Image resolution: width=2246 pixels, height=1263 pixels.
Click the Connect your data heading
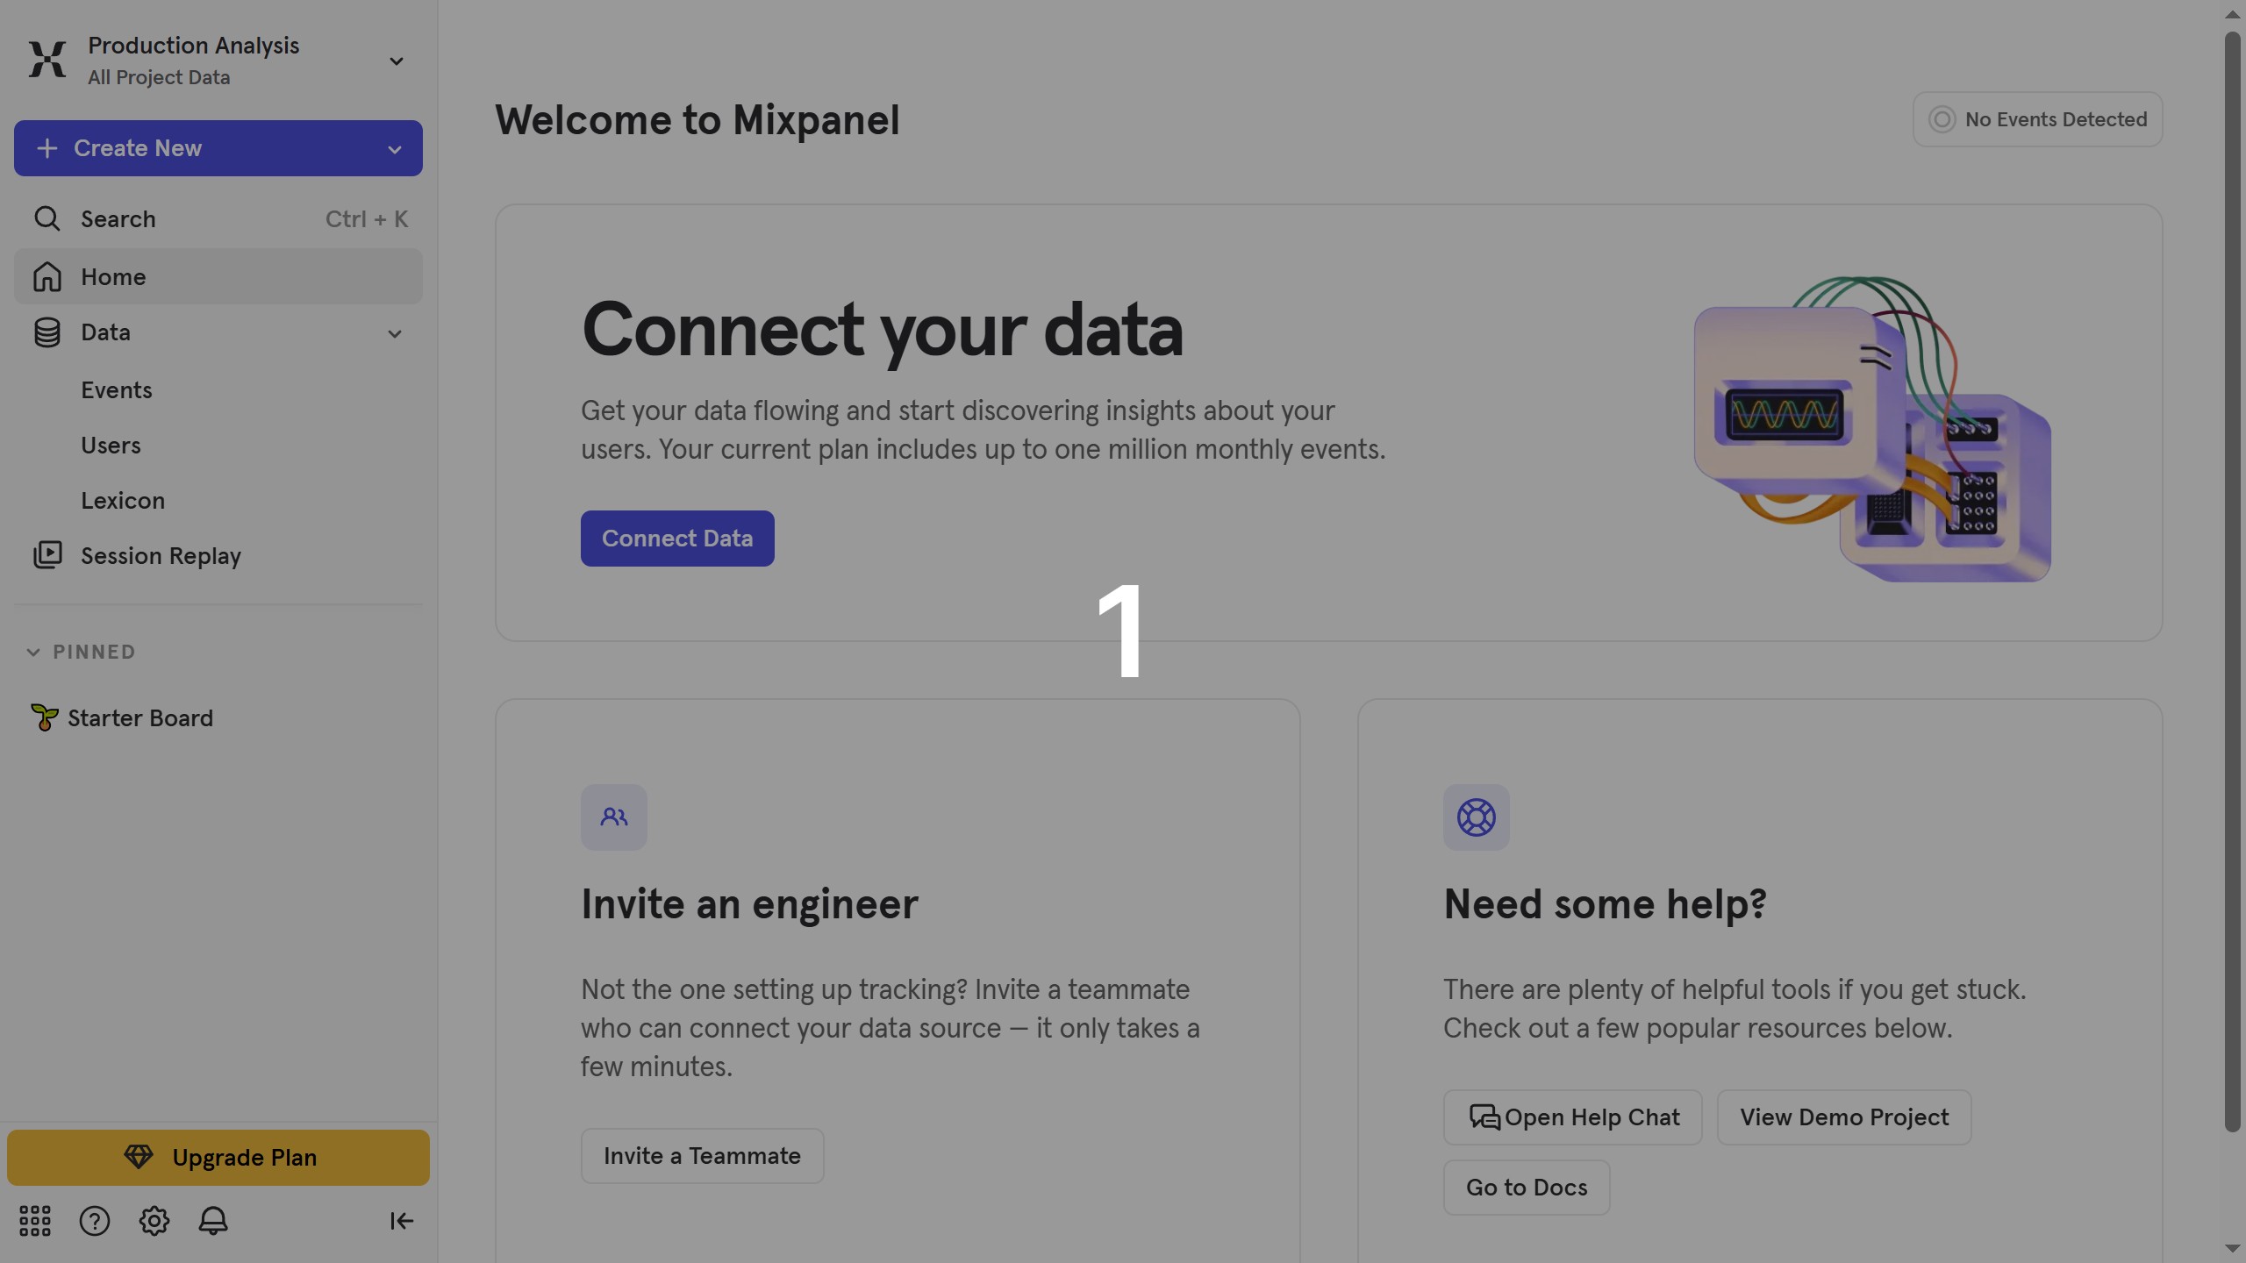pyautogui.click(x=882, y=331)
